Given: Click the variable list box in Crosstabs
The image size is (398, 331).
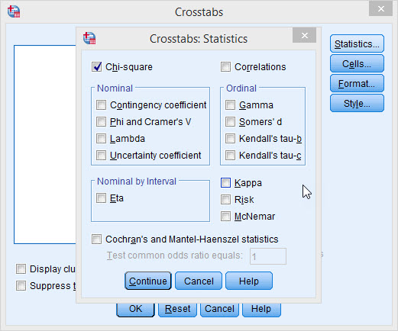Looking at the screenshot, I should click(45, 144).
